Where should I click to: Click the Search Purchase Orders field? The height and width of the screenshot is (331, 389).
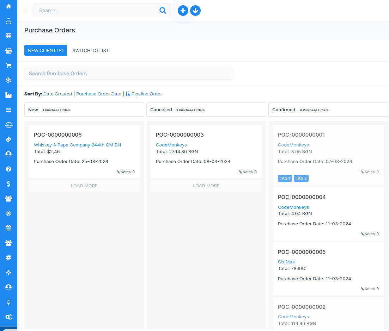click(128, 73)
